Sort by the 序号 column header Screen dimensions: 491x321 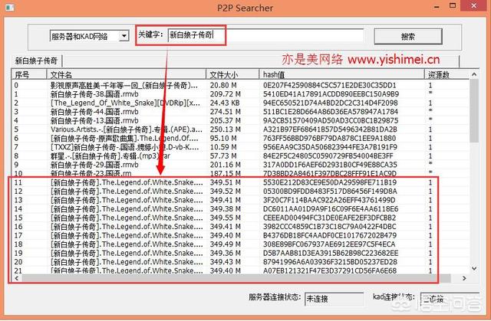[29, 75]
